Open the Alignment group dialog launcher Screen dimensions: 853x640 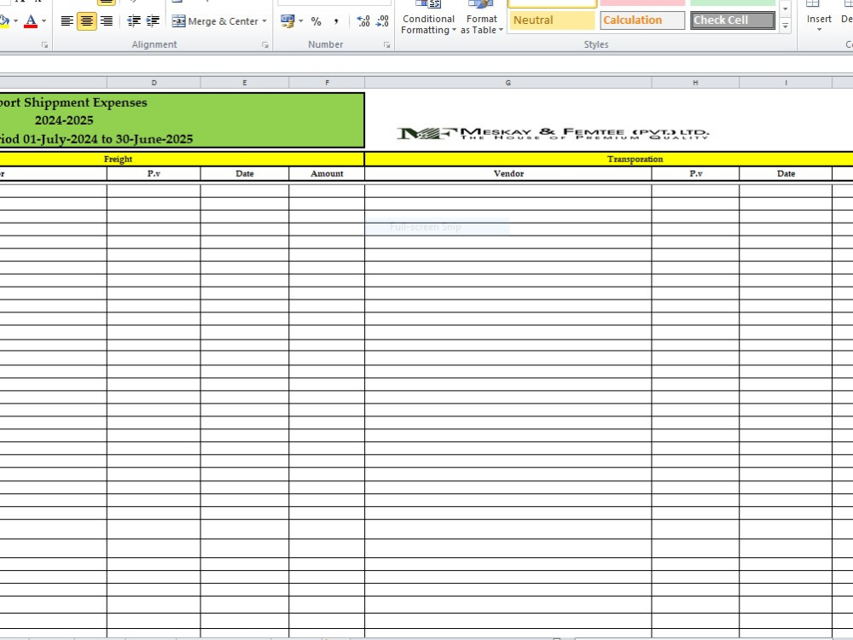265,45
